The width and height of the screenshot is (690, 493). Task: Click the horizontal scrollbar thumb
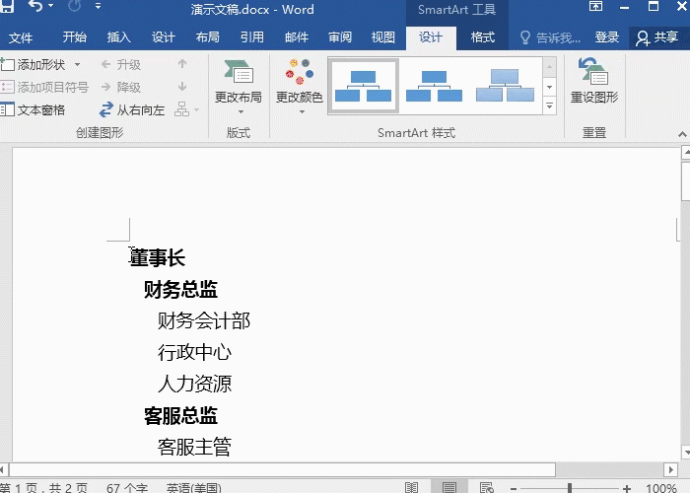[282, 469]
